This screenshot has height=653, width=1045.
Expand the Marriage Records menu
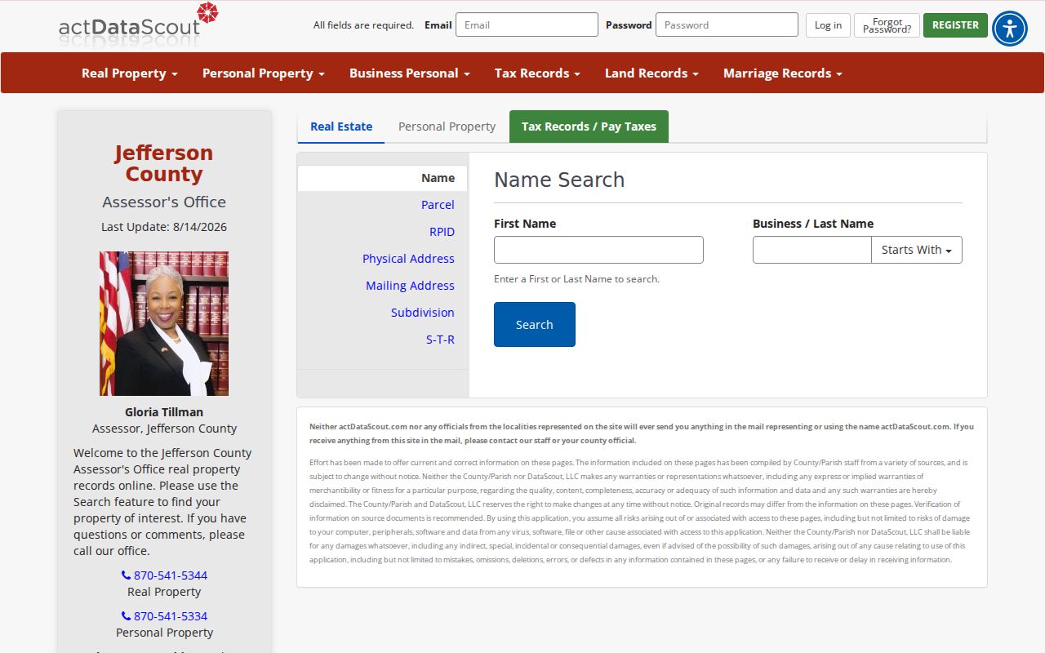[782, 73]
